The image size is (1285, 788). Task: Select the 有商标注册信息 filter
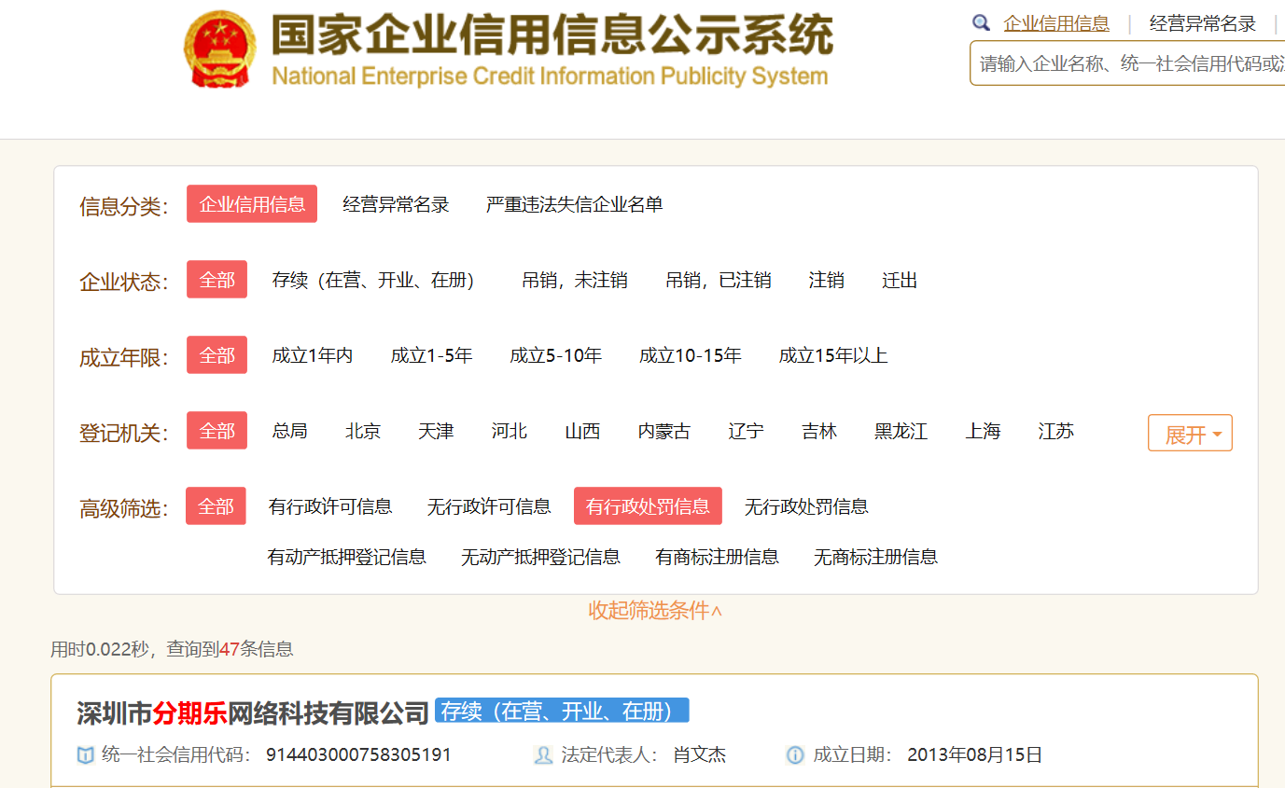tap(717, 557)
